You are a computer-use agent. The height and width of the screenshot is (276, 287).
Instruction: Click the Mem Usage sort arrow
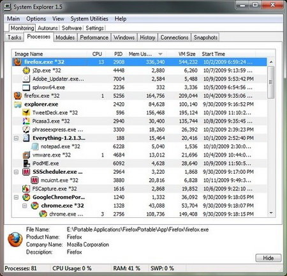pos(161,54)
